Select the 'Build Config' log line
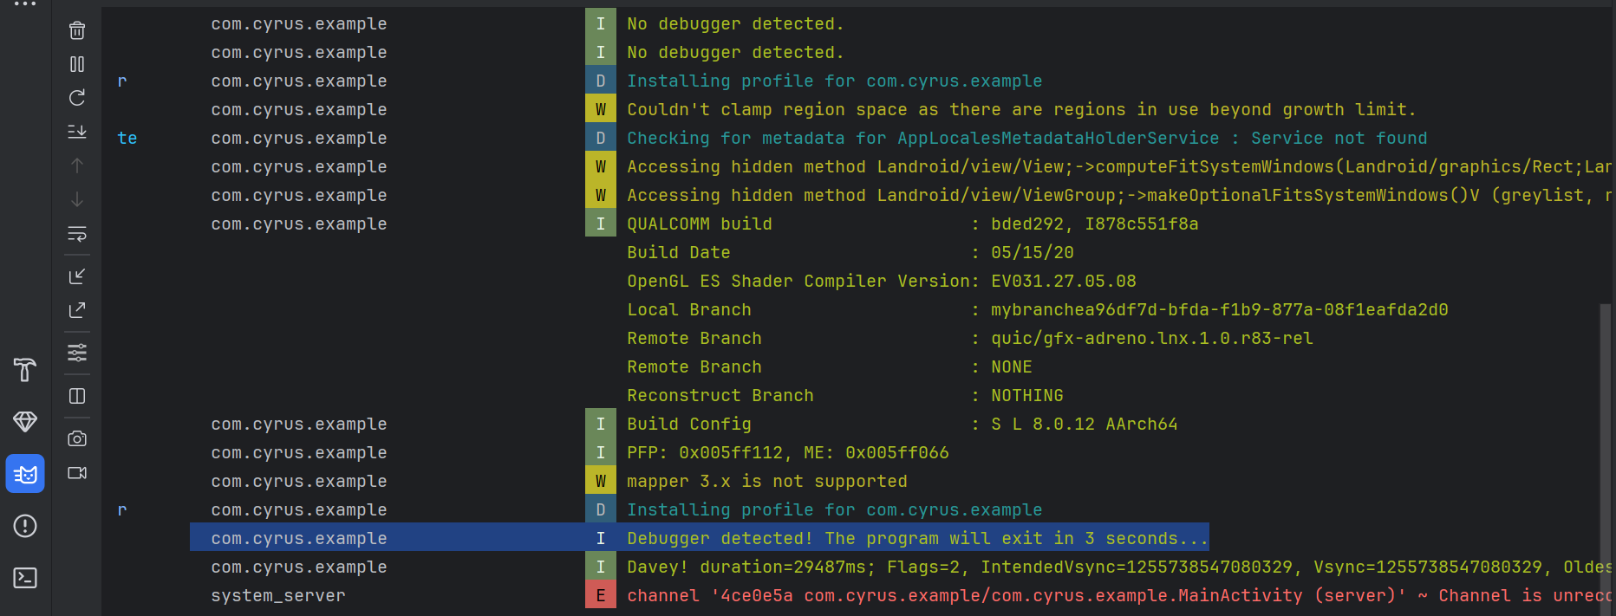 click(902, 424)
